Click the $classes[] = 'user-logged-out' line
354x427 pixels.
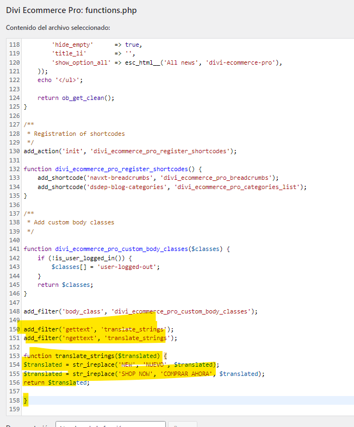[105, 267]
